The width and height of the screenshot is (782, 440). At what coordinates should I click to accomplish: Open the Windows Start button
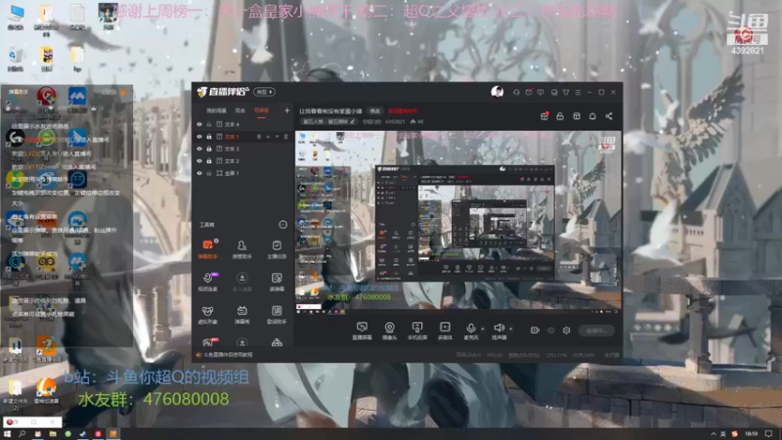[8, 434]
